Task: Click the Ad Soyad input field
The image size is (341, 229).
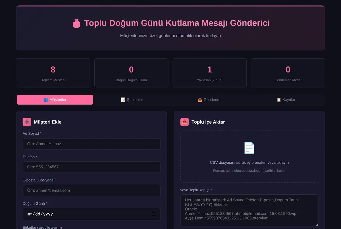Action: [x=92, y=144]
